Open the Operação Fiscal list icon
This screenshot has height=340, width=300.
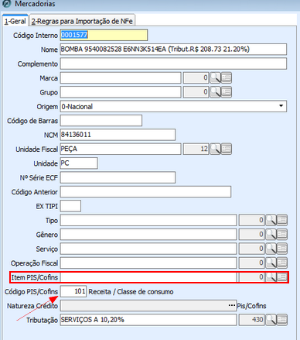[x=282, y=263]
